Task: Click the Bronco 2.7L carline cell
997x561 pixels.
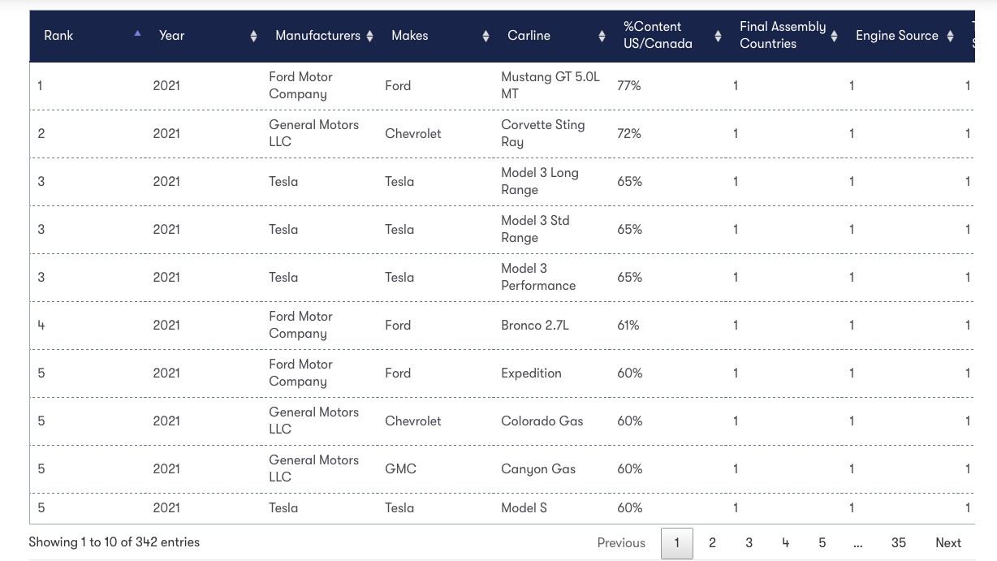Action: (535, 325)
